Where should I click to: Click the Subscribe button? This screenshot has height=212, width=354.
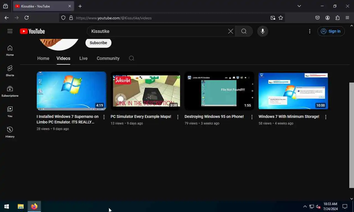[x=98, y=43]
